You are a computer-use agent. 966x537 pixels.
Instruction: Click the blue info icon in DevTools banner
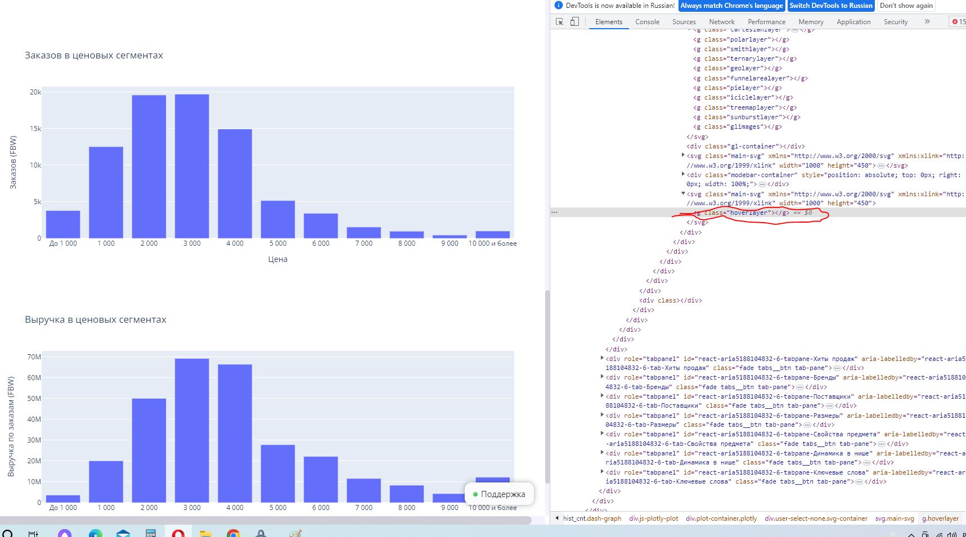point(558,6)
